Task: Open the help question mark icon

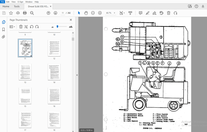Action: click(196, 6)
